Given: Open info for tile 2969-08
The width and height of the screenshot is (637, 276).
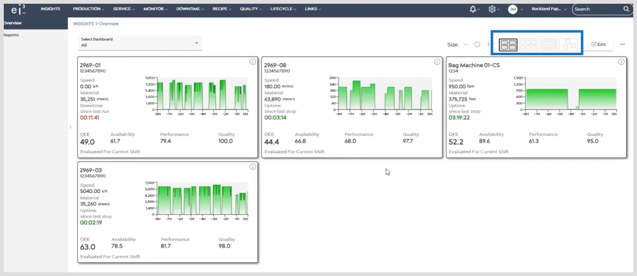Looking at the screenshot, I should pyautogui.click(x=437, y=62).
